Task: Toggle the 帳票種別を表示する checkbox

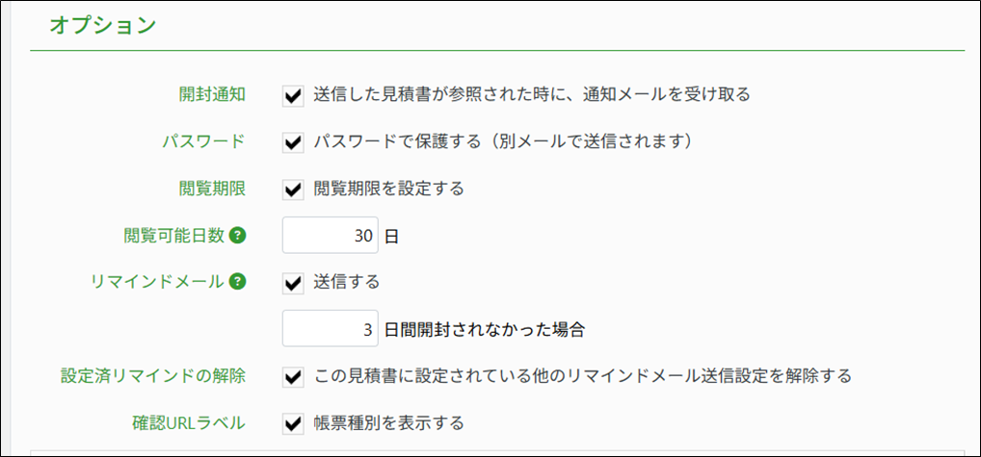Action: click(293, 423)
